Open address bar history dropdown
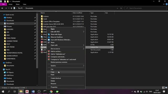This screenshot has width=168, height=94. coord(117,8)
